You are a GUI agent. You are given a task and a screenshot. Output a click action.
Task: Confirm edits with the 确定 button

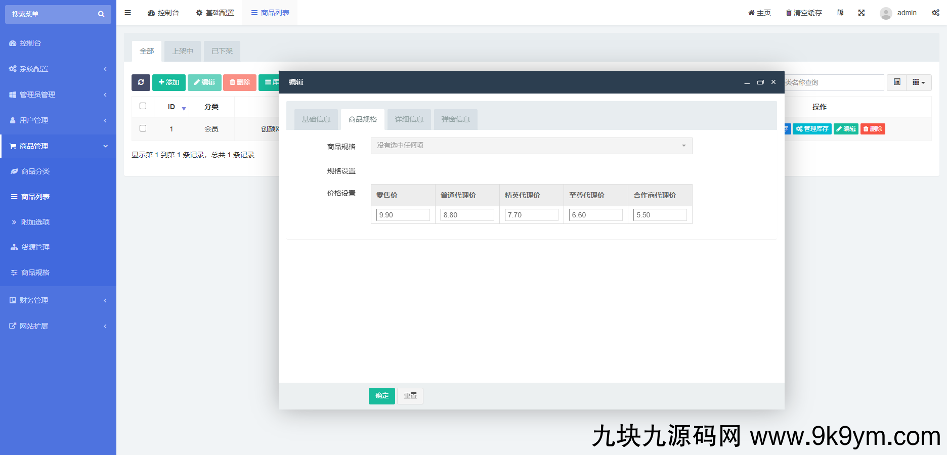381,396
